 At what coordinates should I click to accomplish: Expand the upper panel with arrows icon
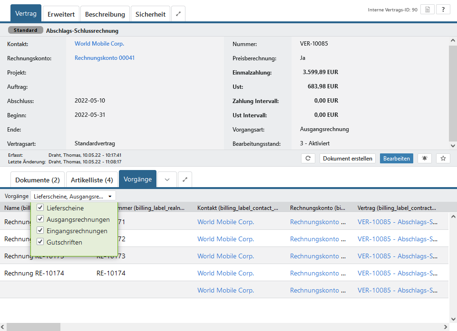click(178, 14)
